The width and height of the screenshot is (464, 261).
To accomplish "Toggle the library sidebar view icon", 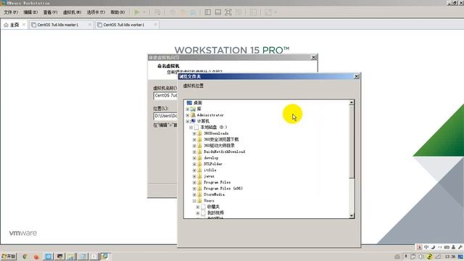I will point(208,12).
